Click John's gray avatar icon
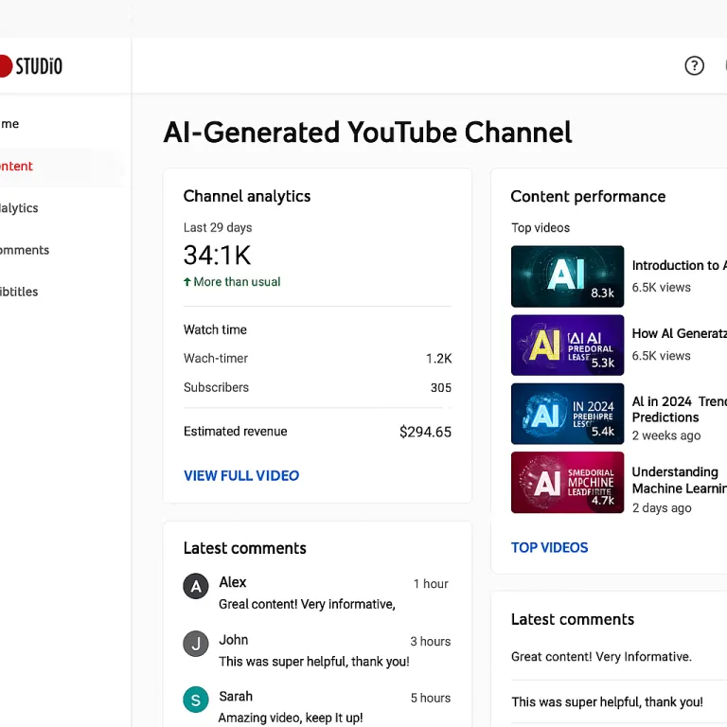727x727 pixels. (x=196, y=644)
